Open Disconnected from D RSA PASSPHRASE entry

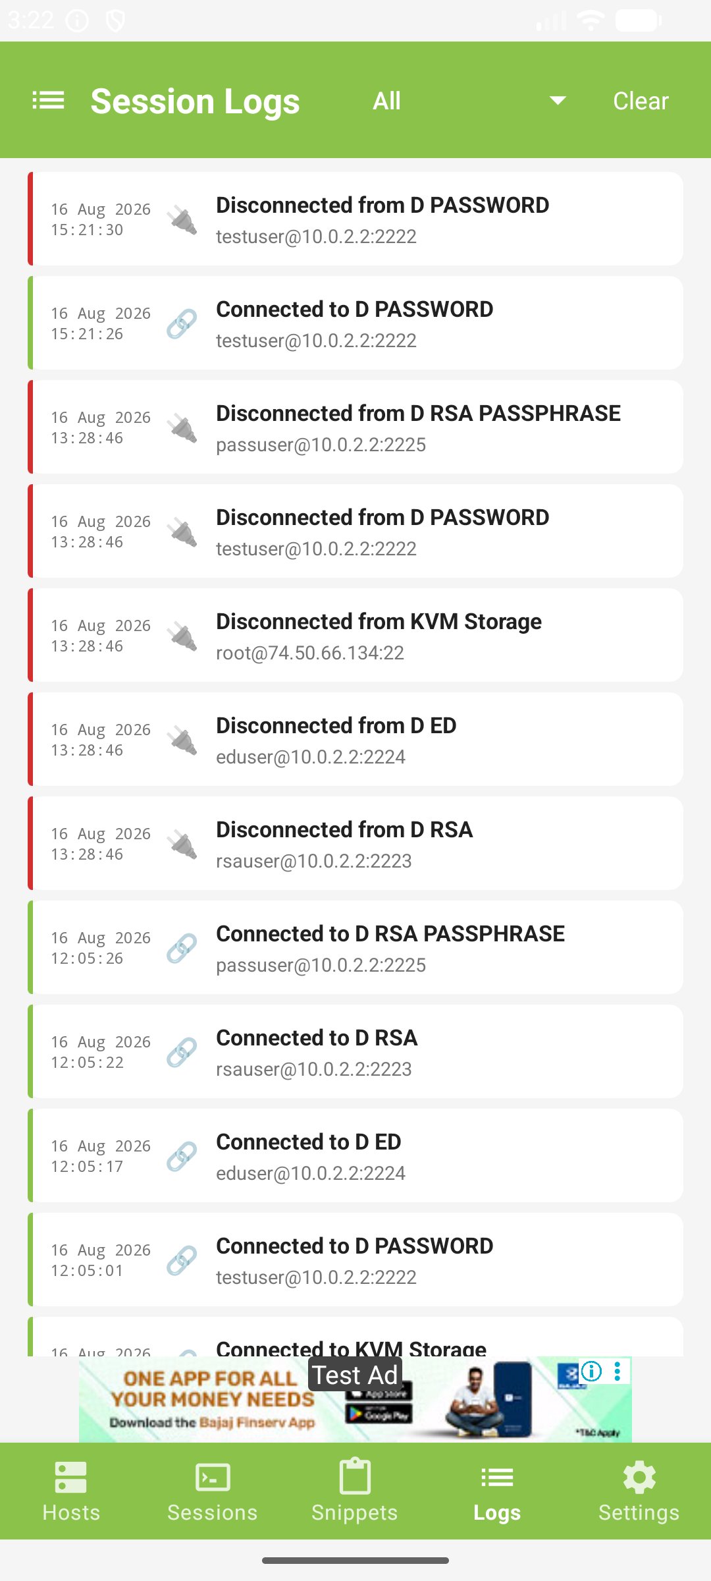[x=355, y=427]
